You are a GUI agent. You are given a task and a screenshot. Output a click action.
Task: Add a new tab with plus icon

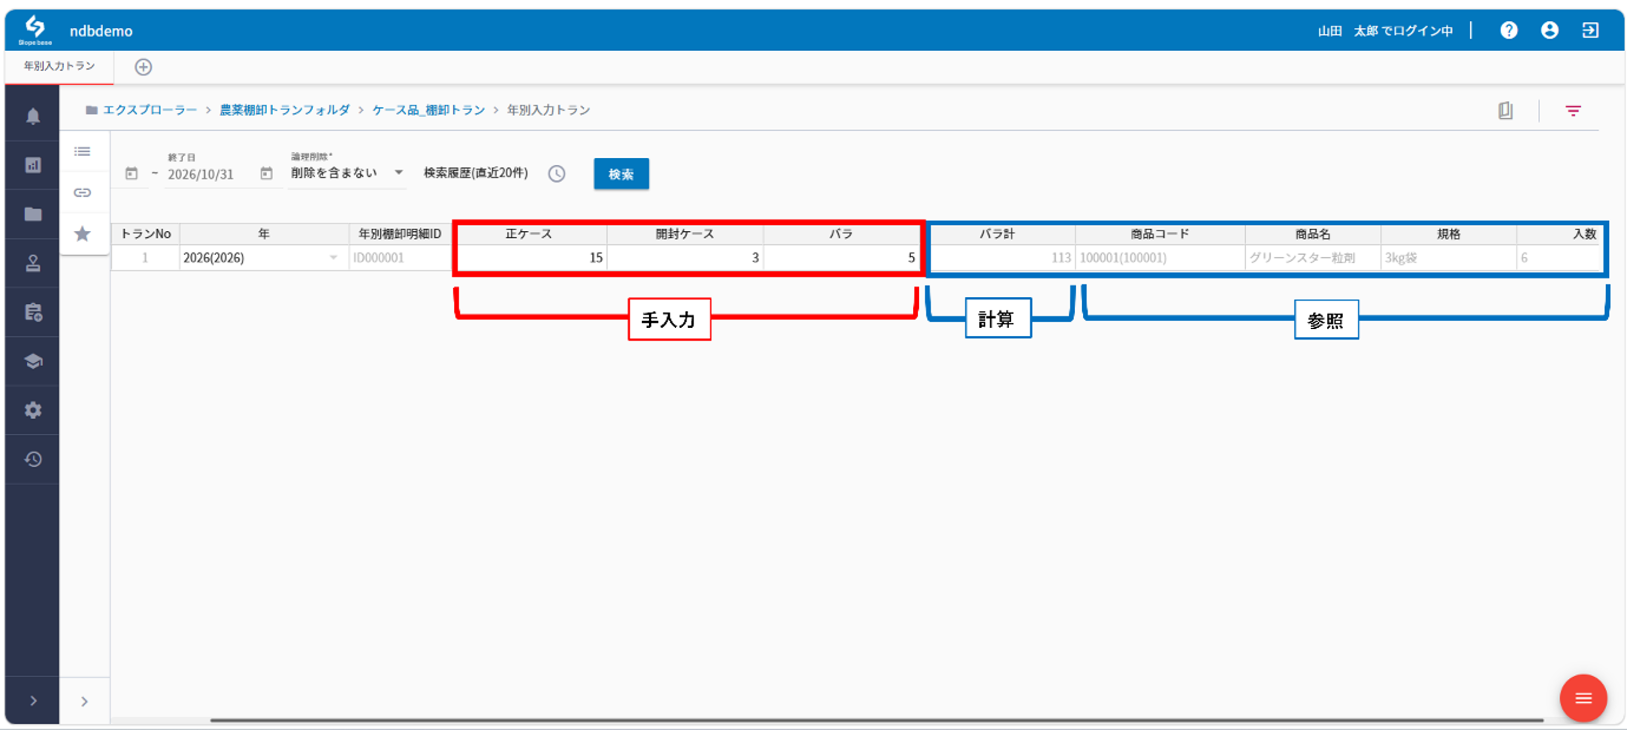(143, 67)
